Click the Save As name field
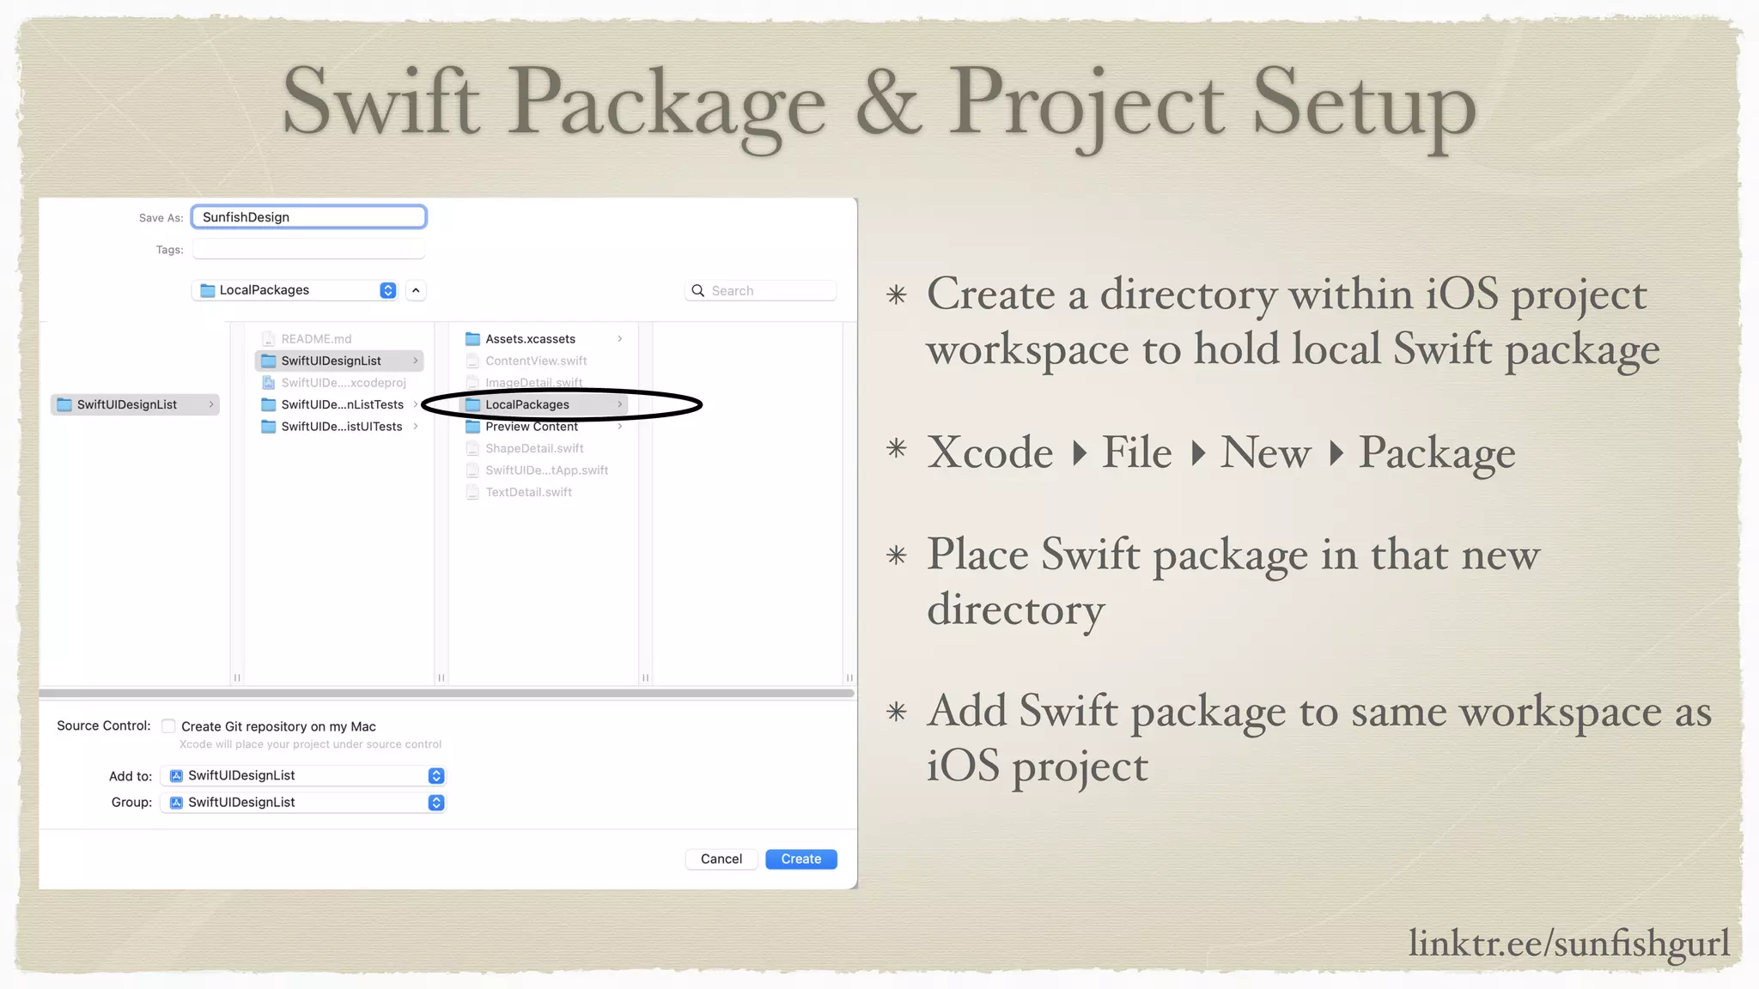This screenshot has width=1759, height=989. 308,217
